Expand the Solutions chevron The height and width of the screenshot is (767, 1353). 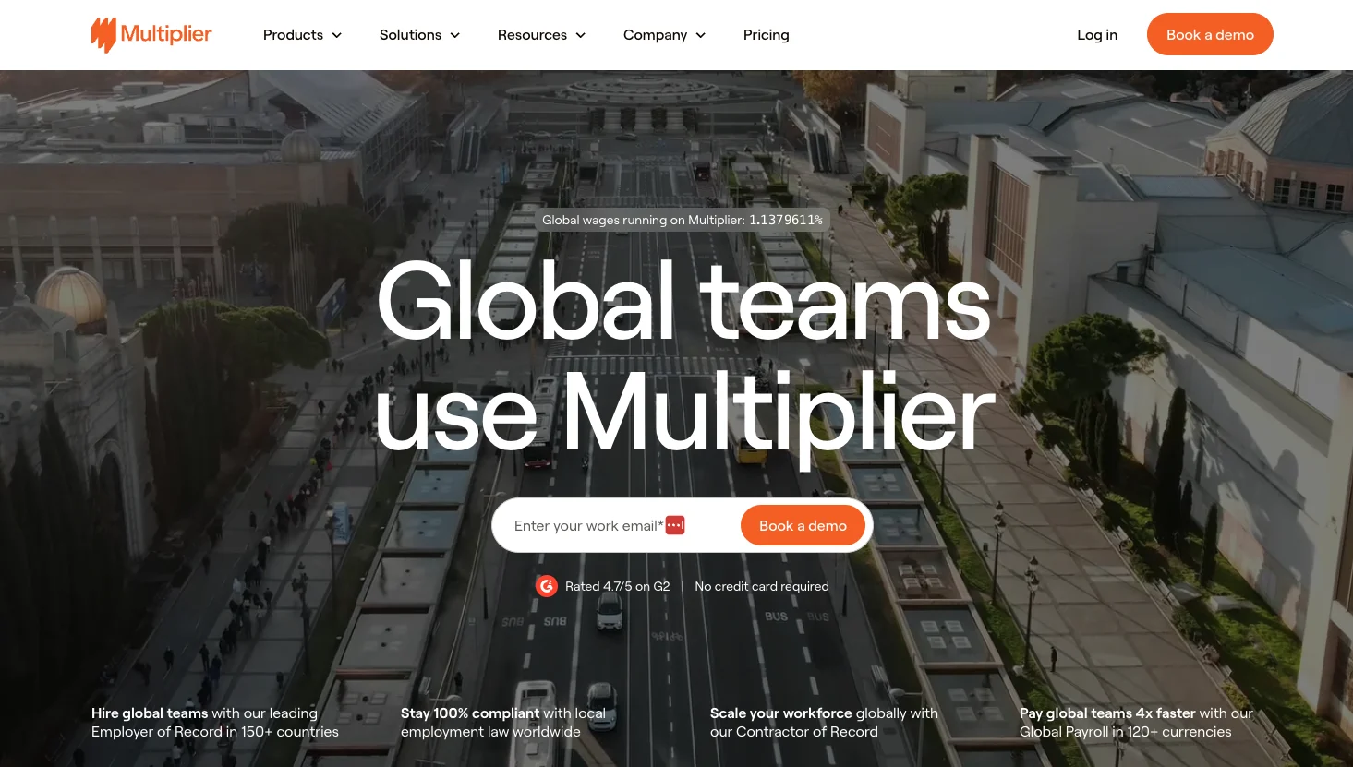point(455,35)
